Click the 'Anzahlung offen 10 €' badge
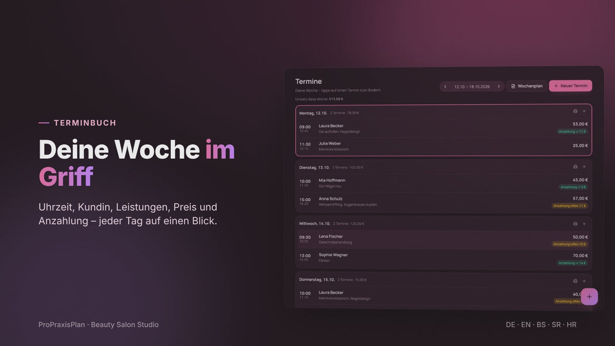The width and height of the screenshot is (615, 346). pyautogui.click(x=570, y=244)
